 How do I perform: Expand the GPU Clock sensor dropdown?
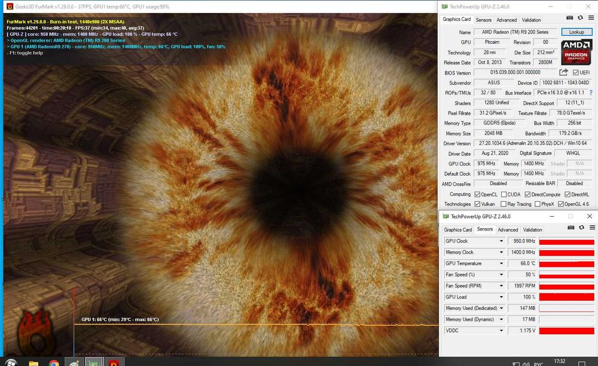501,241
